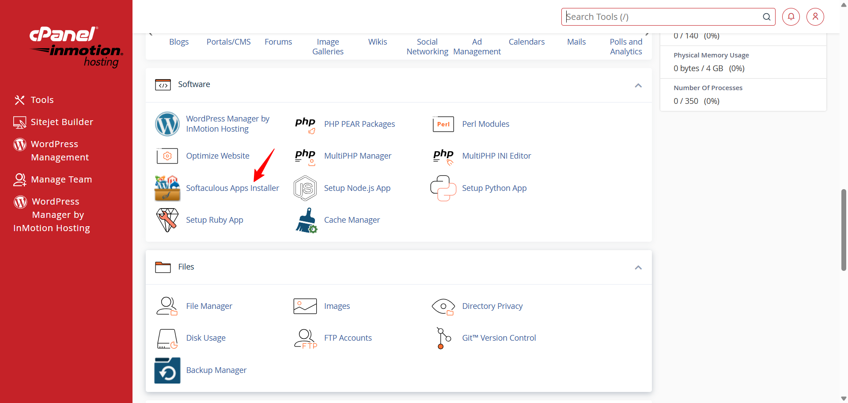848x403 pixels.
Task: Click the File Manager icon
Action: pyautogui.click(x=167, y=306)
